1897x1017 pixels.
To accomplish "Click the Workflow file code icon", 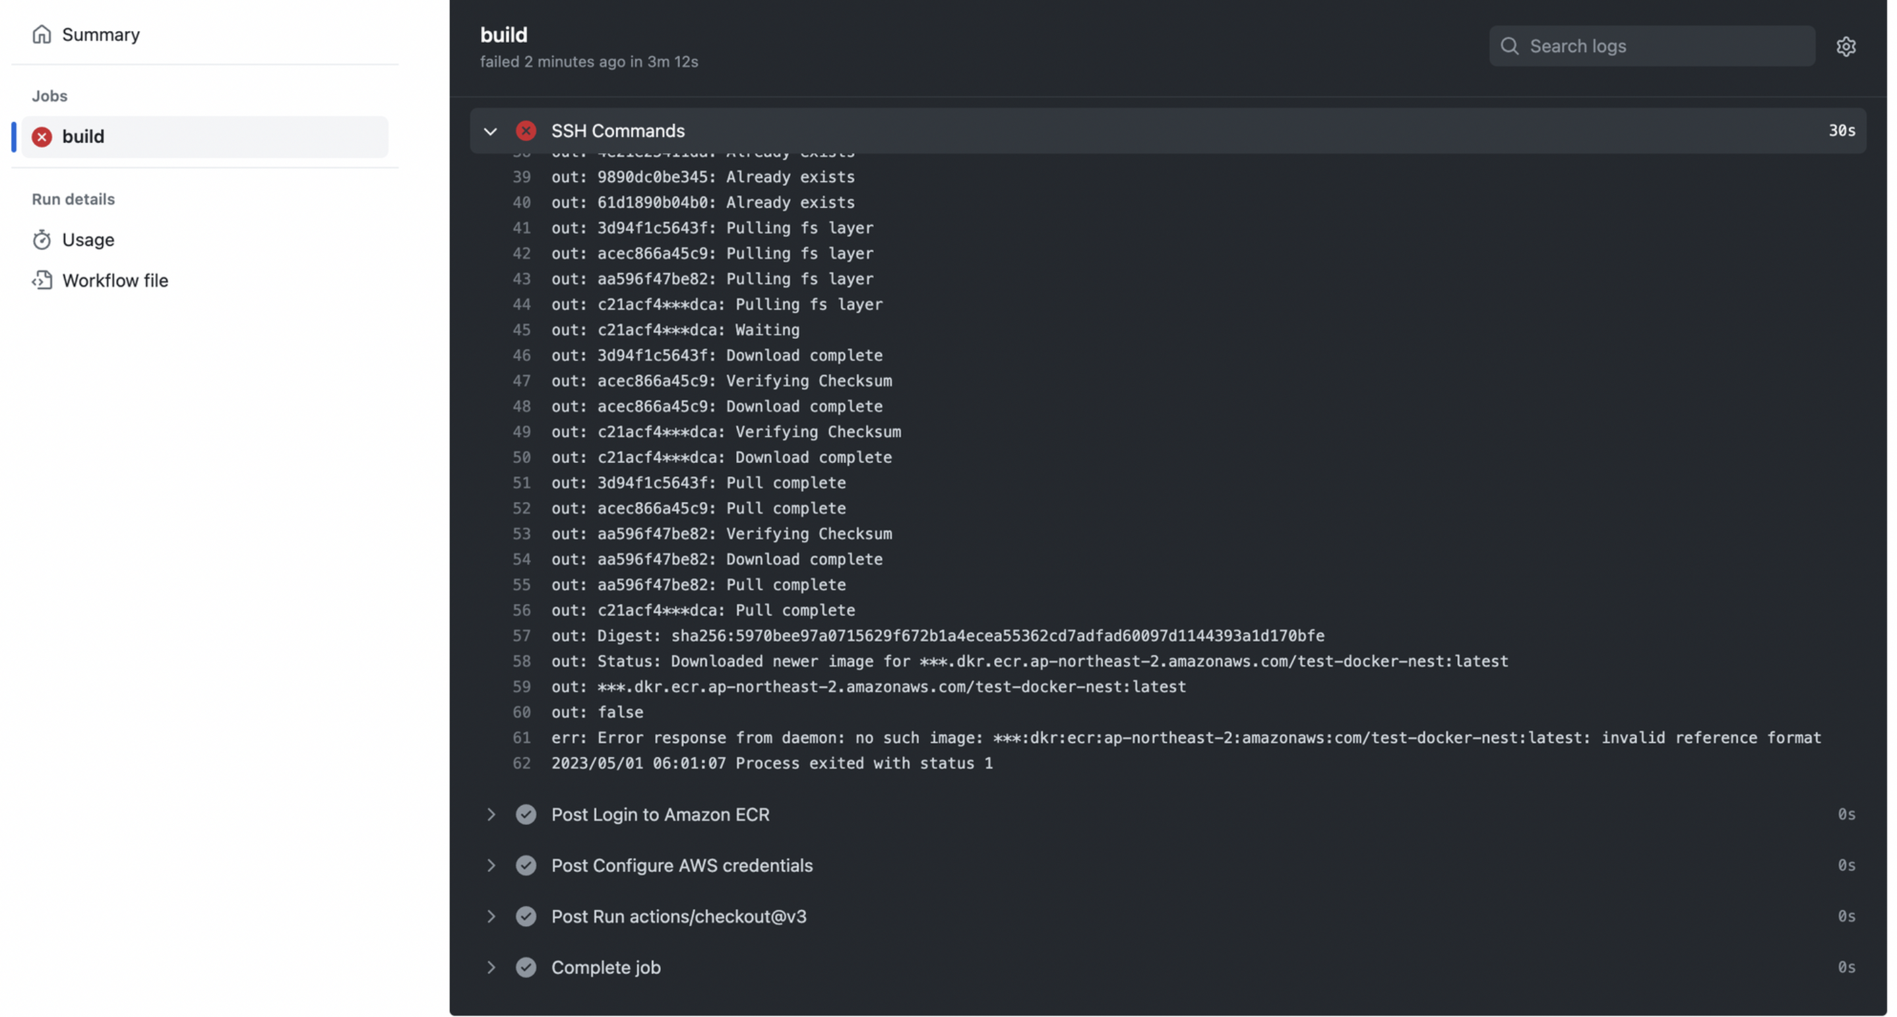I will click(x=42, y=280).
